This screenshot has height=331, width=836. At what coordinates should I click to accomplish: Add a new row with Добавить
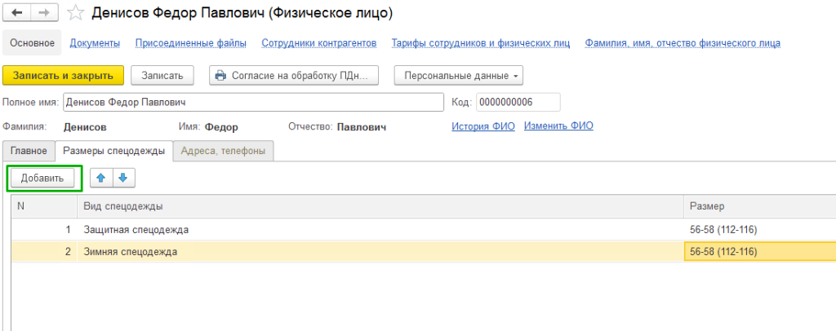pos(42,178)
